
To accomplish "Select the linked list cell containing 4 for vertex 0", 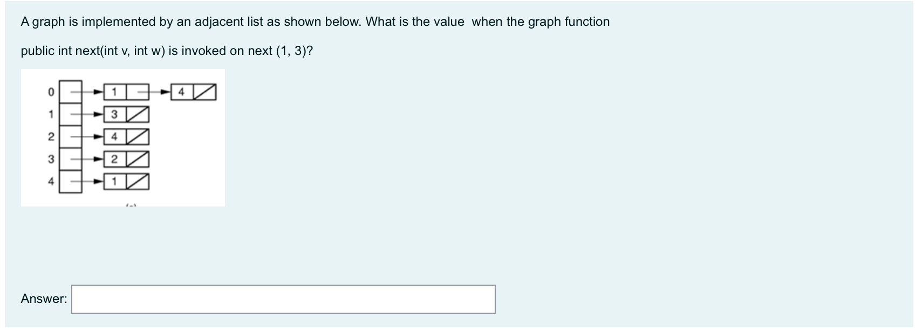I will [x=181, y=92].
